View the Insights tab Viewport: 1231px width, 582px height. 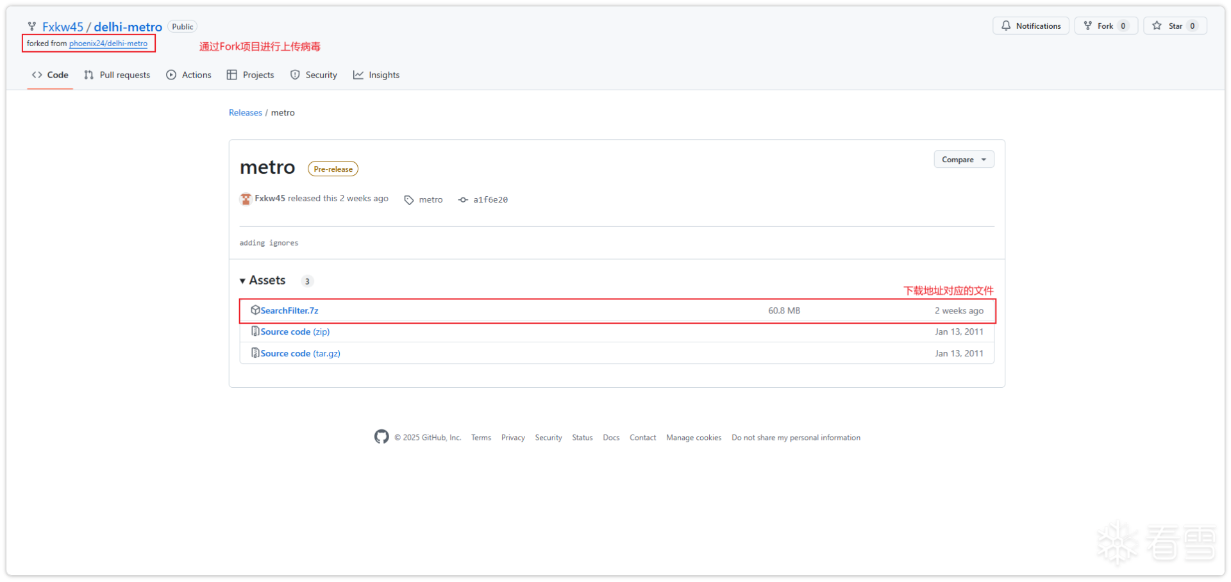376,75
